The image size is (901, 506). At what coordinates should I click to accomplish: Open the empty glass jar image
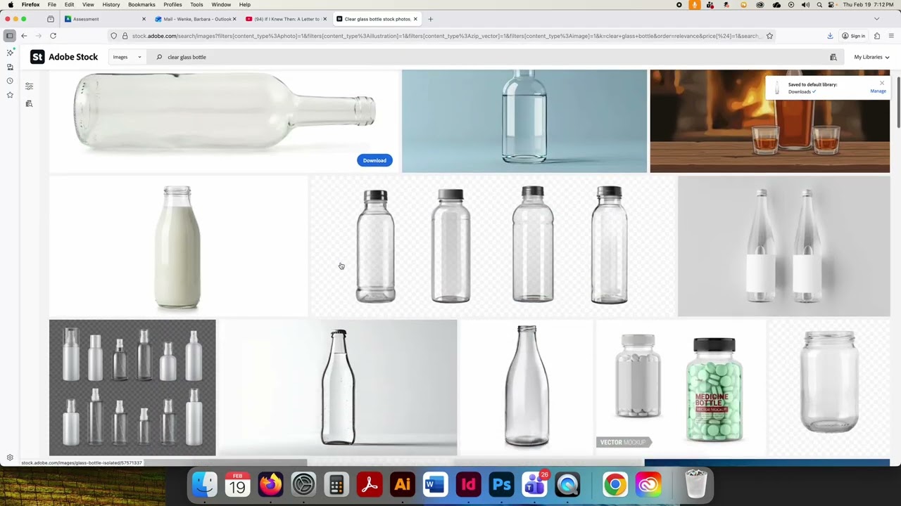[x=828, y=388]
